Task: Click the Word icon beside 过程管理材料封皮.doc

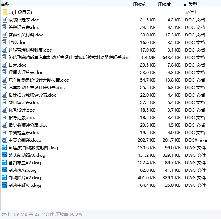Action: coord(4,50)
